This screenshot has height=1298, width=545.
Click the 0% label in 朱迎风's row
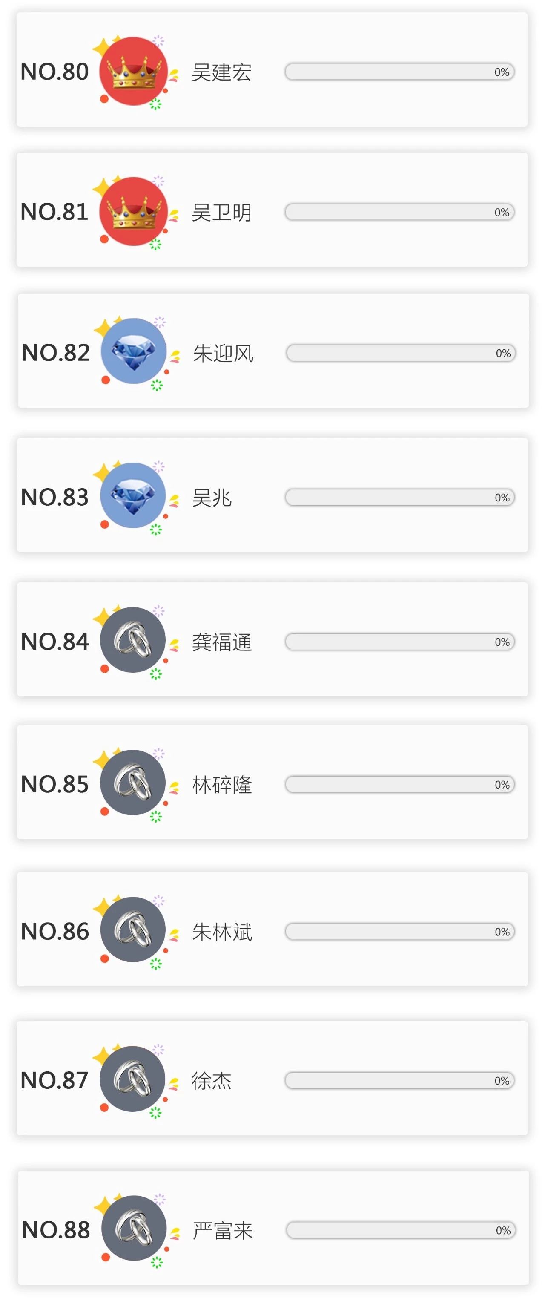503,353
